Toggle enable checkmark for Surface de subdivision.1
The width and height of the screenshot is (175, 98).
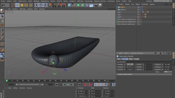point(141,22)
